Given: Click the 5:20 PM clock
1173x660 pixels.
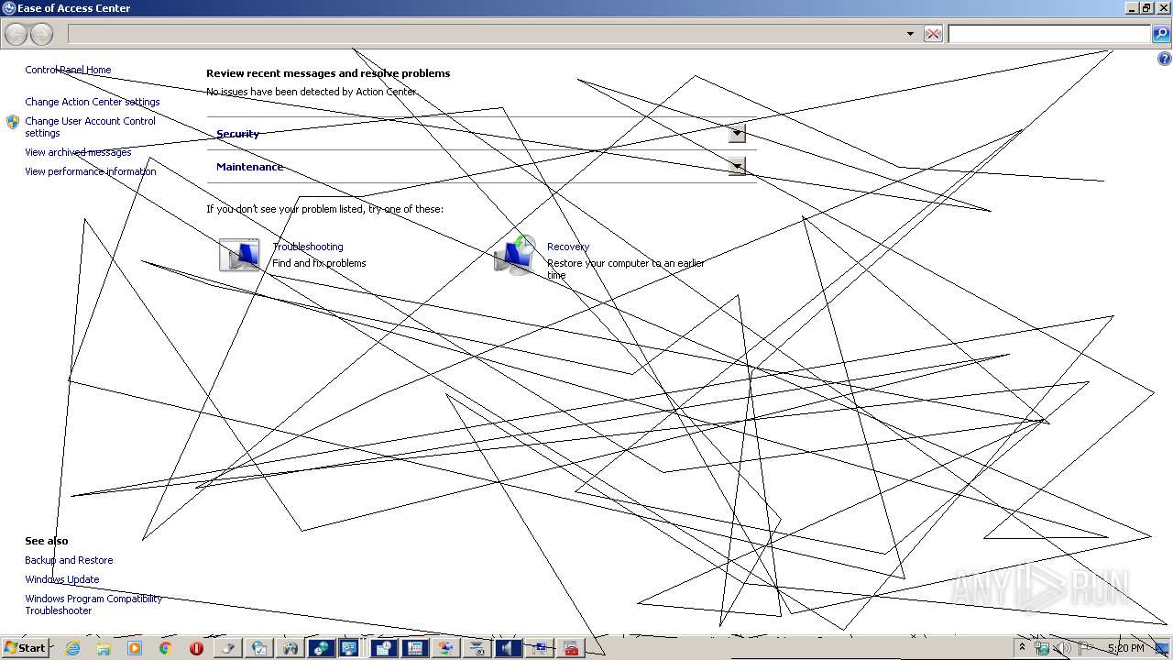Looking at the screenshot, I should tap(1126, 648).
